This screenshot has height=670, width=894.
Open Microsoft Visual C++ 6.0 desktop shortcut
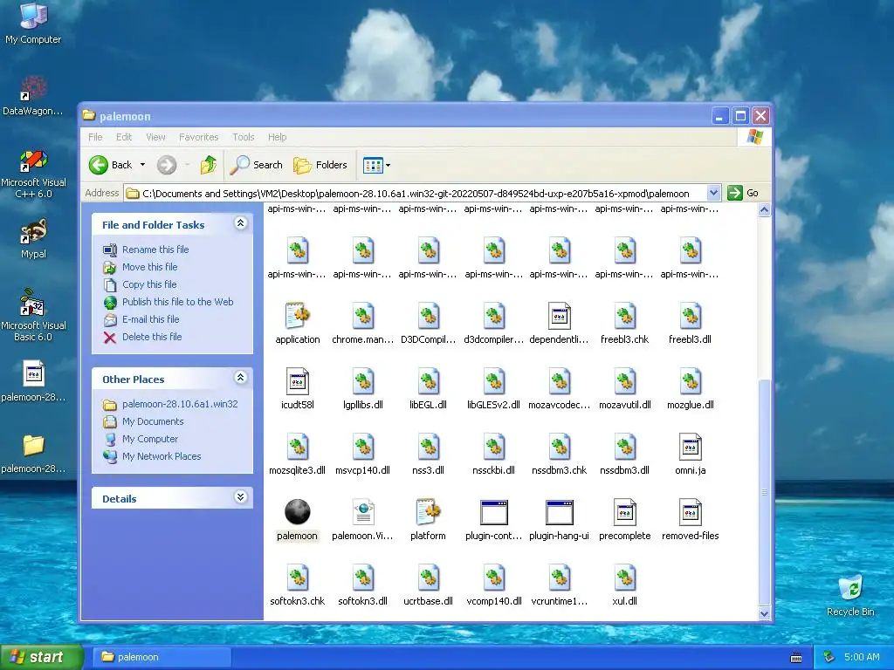point(34,174)
